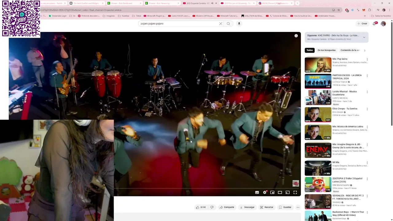Viewport: 393px width, 221px height.
Task: Open options for Mix: Música de América Latina
Action: [367, 127]
